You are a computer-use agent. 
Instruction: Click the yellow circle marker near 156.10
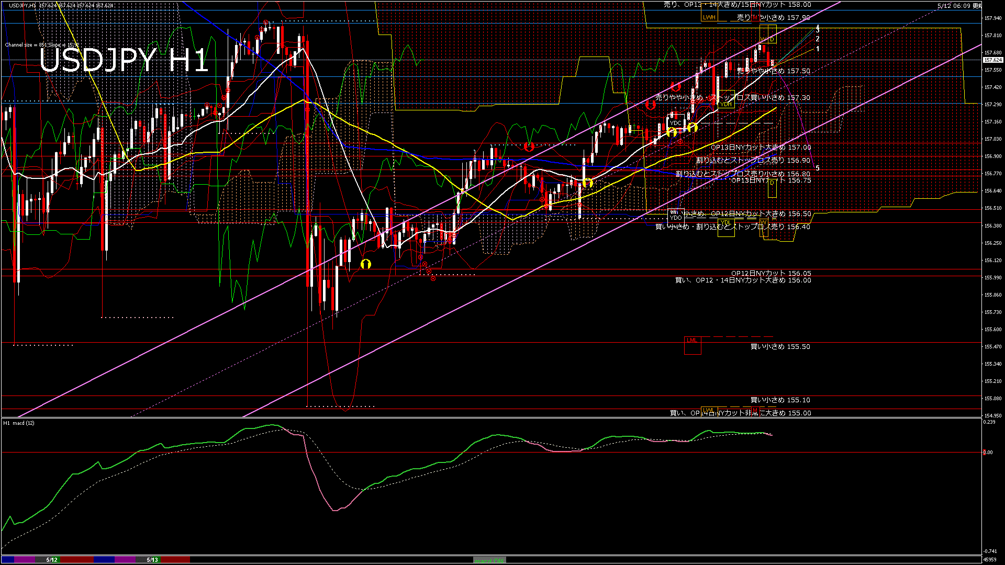tap(366, 264)
